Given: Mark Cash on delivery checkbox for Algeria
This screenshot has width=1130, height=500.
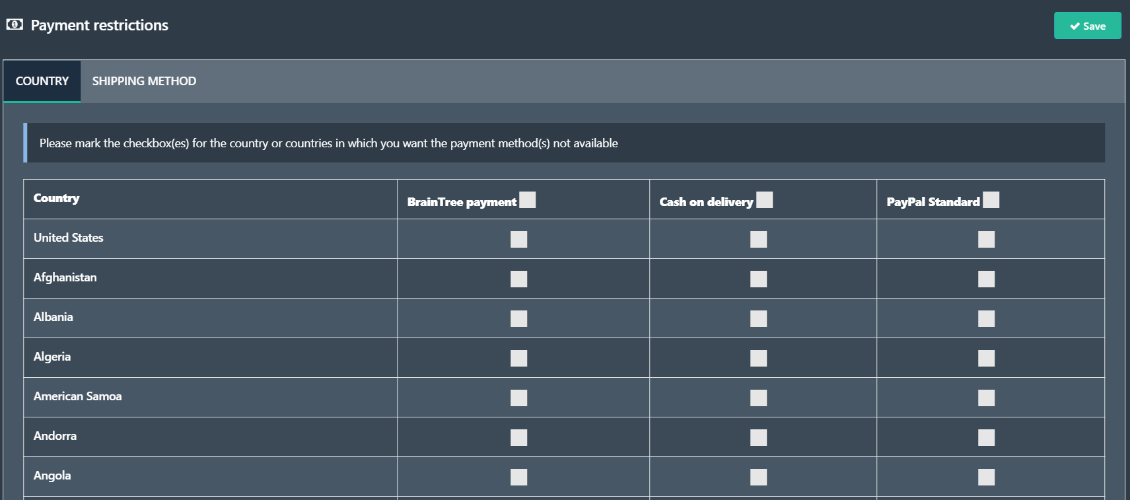Looking at the screenshot, I should click(759, 358).
